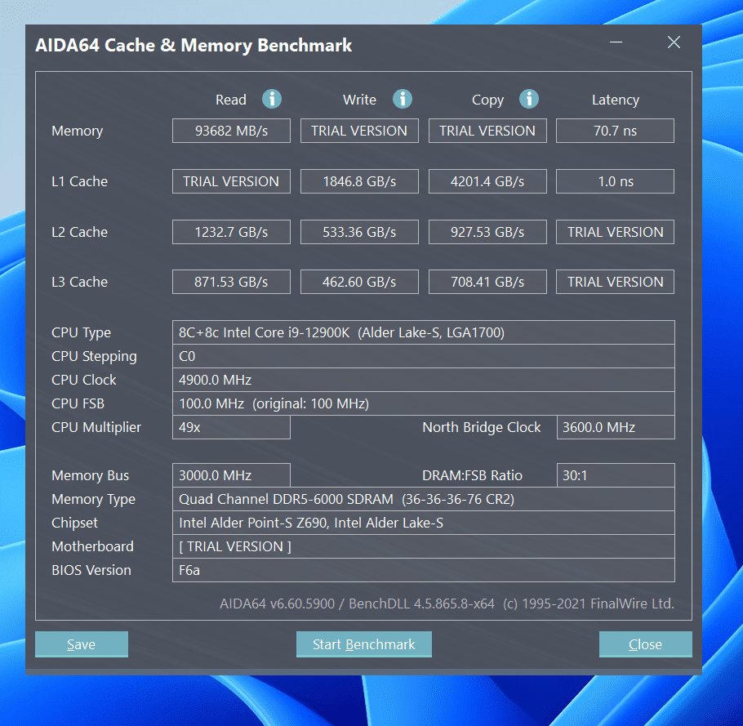Click the CPU Stepping label
The width and height of the screenshot is (743, 726).
click(x=94, y=357)
